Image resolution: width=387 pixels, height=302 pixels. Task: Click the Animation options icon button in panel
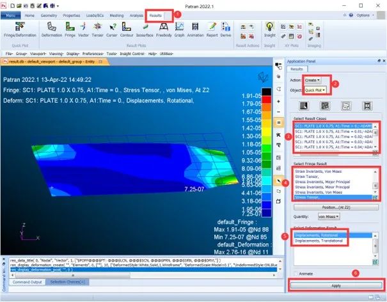pyautogui.click(x=367, y=106)
